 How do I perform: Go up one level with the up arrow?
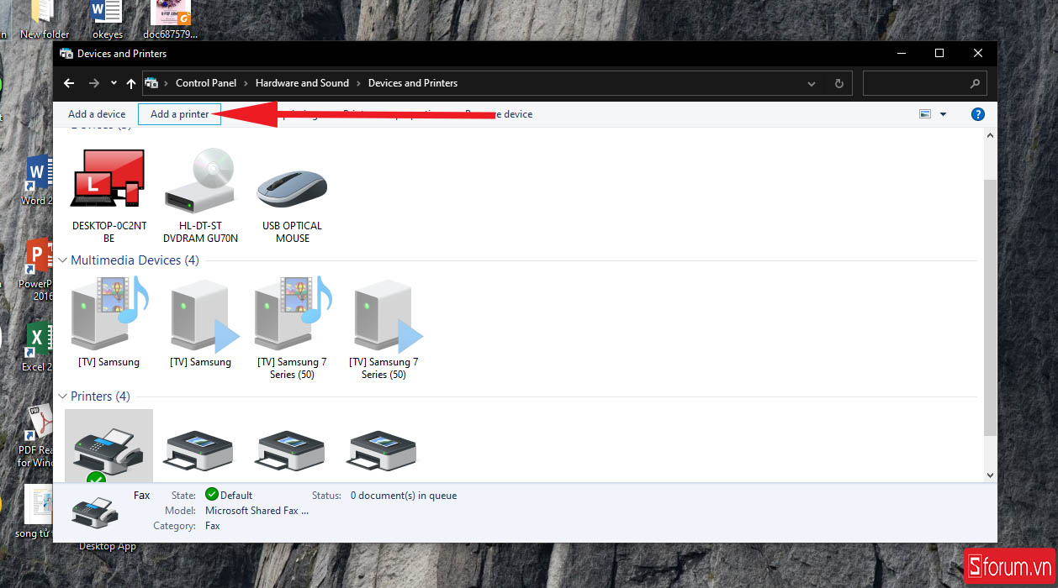130,83
